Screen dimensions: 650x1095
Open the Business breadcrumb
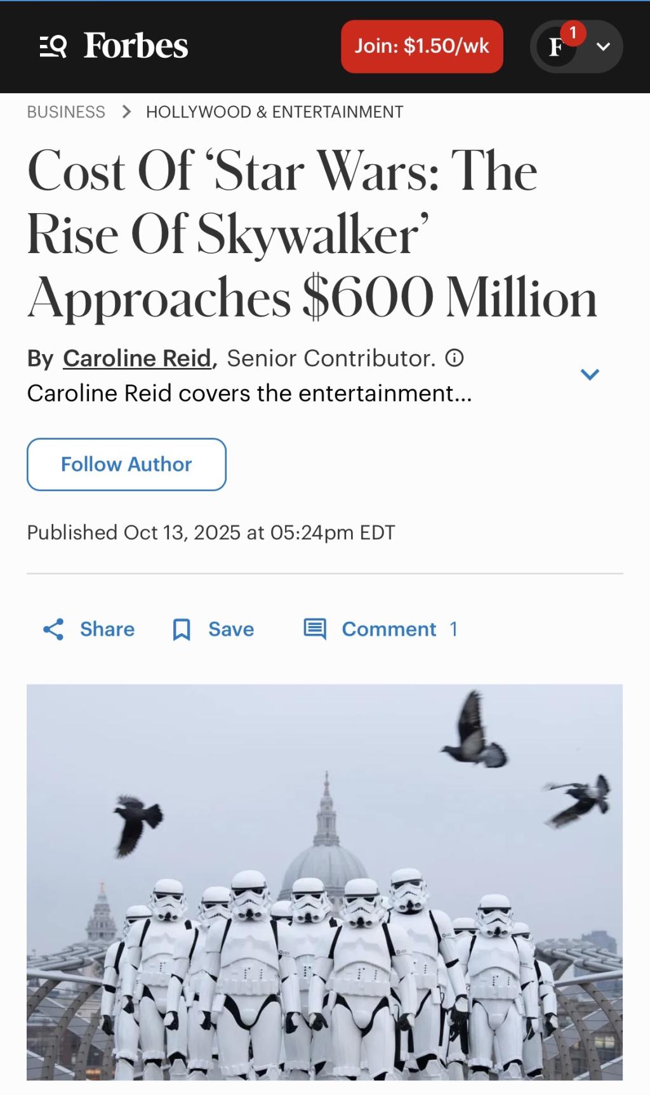coord(66,112)
